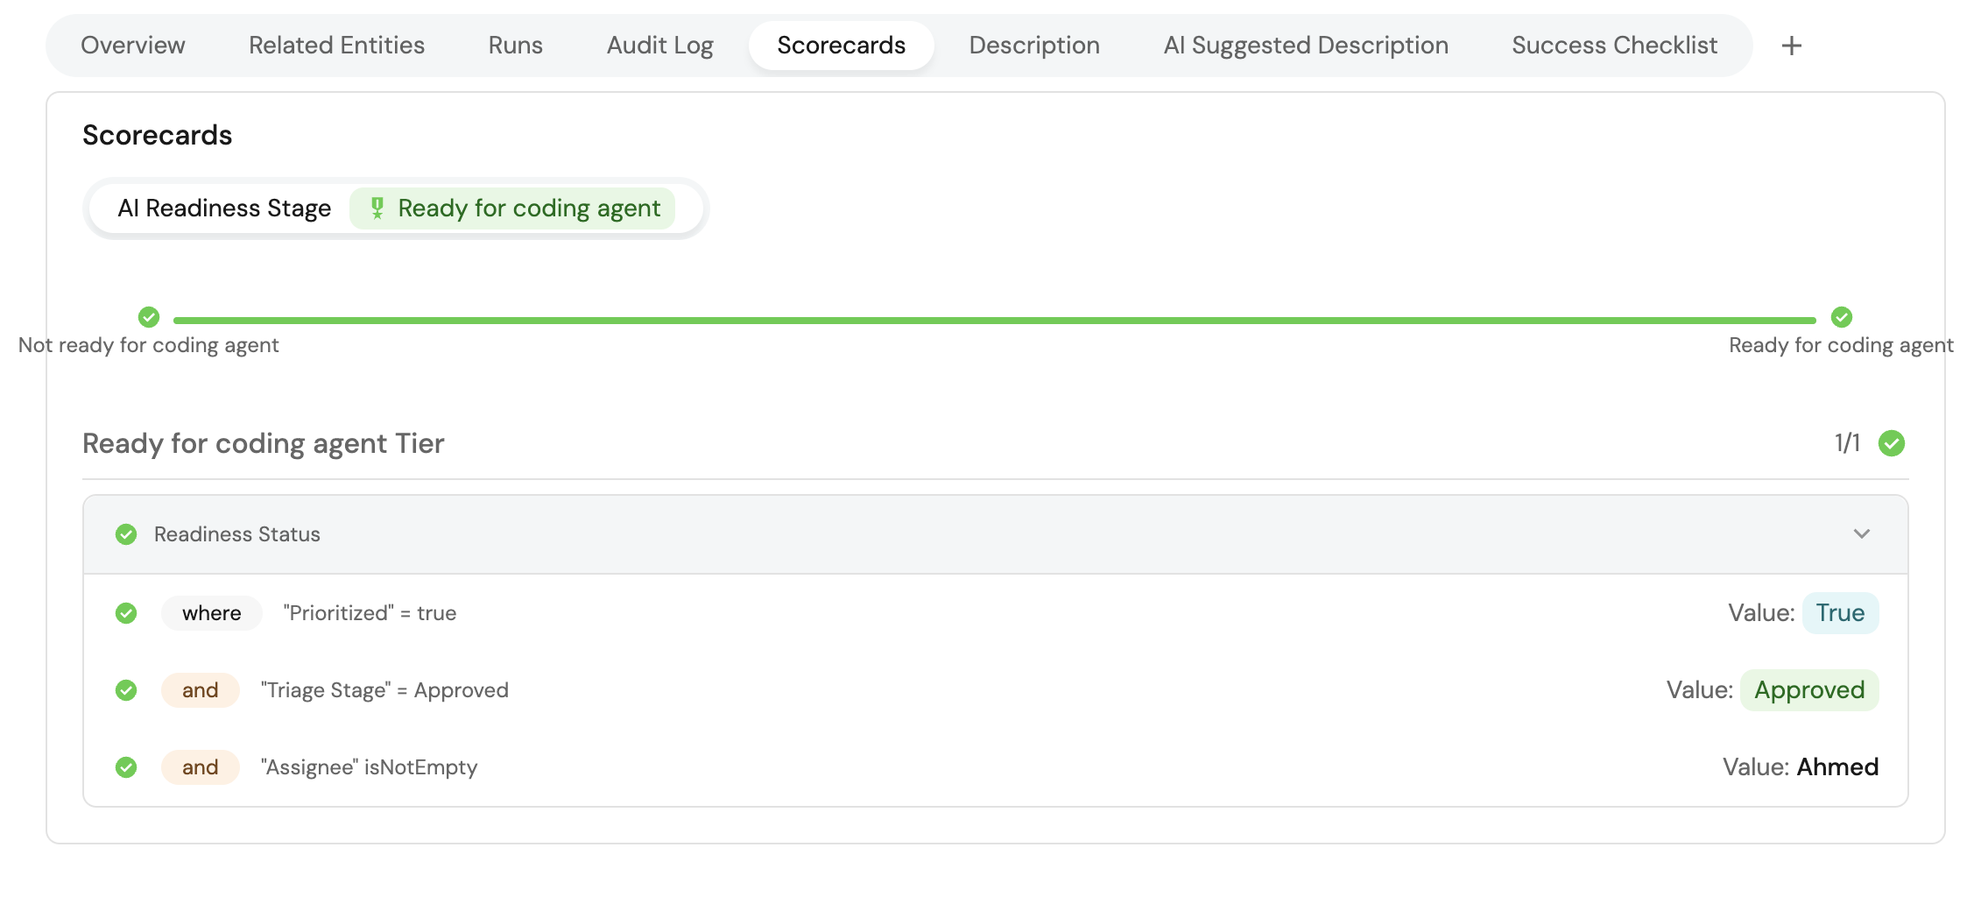Collapse the Readiness Status chevron

1861,534
